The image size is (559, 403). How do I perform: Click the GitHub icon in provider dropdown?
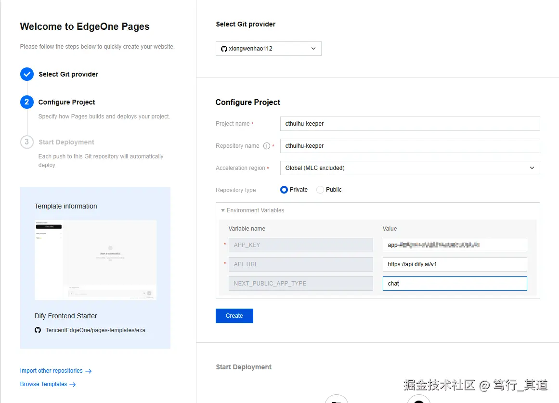pyautogui.click(x=224, y=49)
